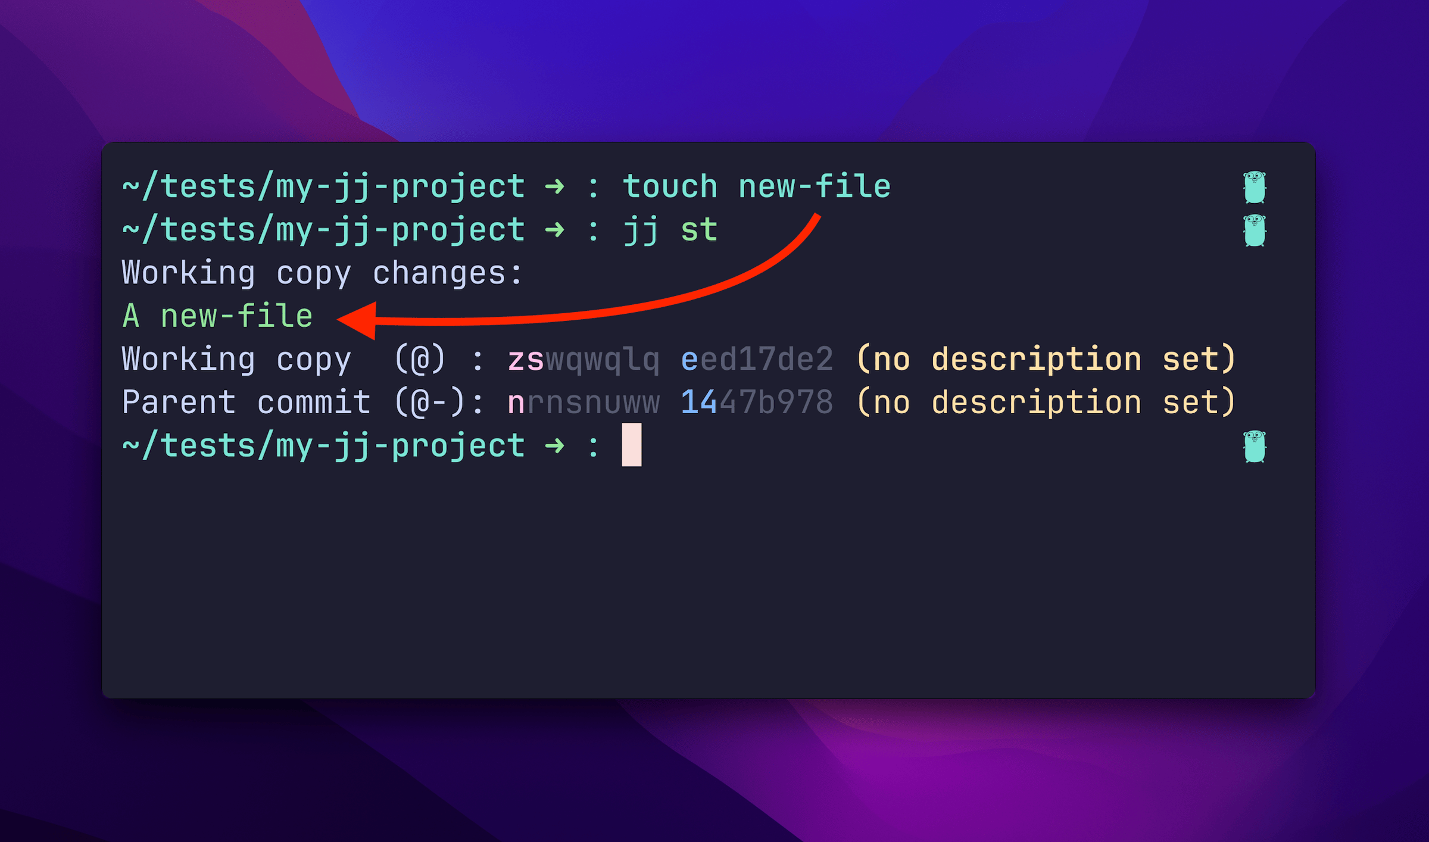Click the commit hash eed17de2

click(757, 360)
